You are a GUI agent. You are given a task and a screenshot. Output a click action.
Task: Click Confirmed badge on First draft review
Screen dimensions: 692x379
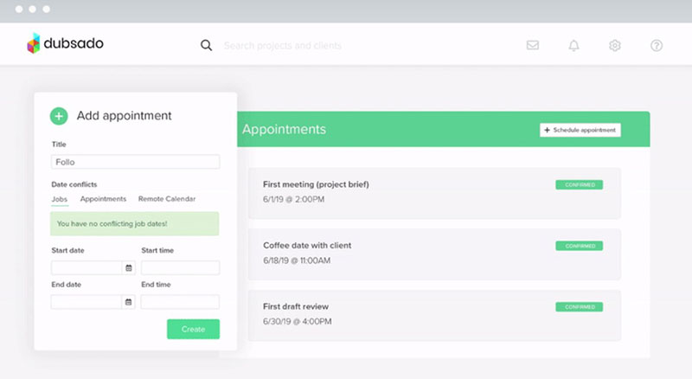579,306
